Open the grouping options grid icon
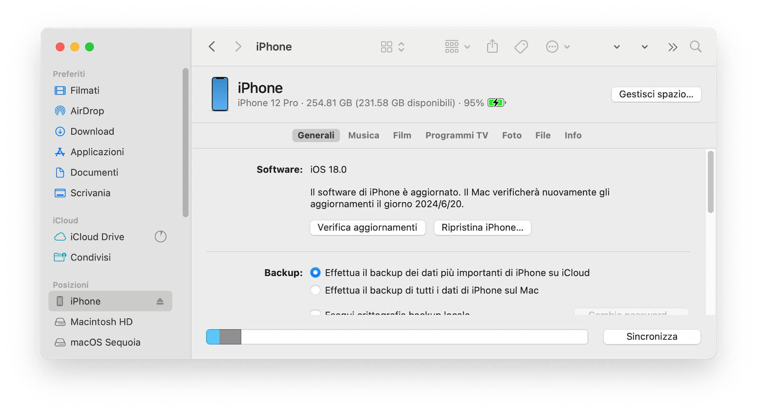The height and width of the screenshot is (413, 757). coord(452,46)
